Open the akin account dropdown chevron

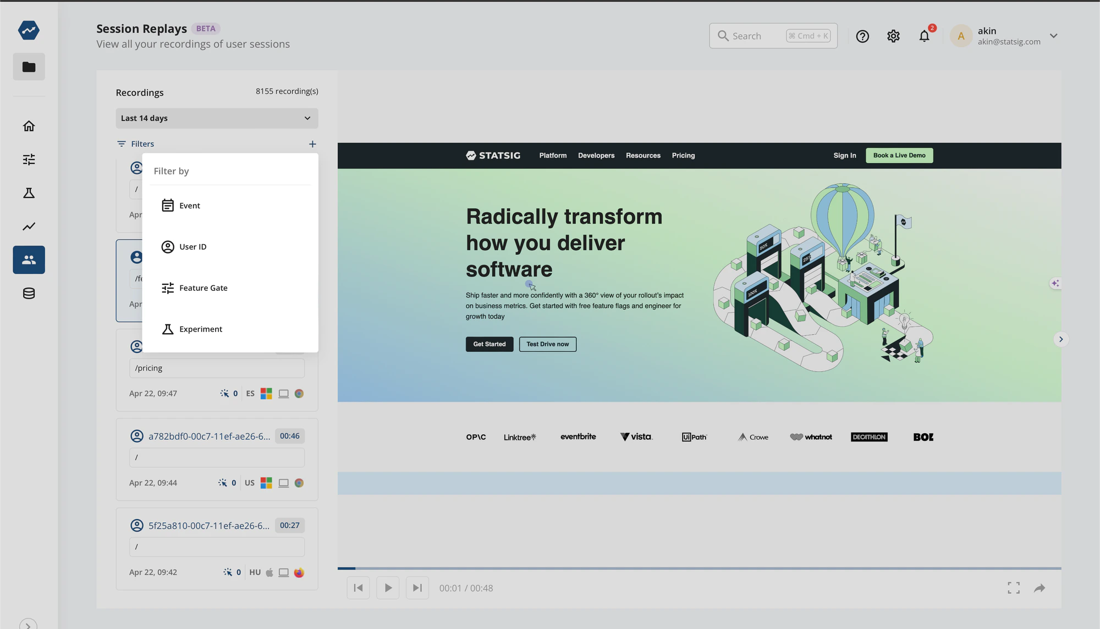click(1053, 36)
